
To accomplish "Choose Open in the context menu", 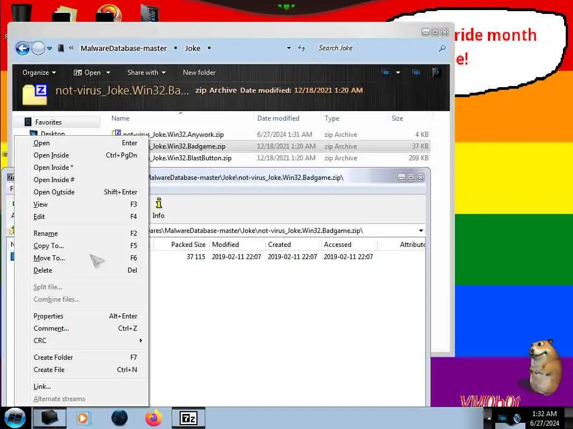I will click(x=85, y=143).
